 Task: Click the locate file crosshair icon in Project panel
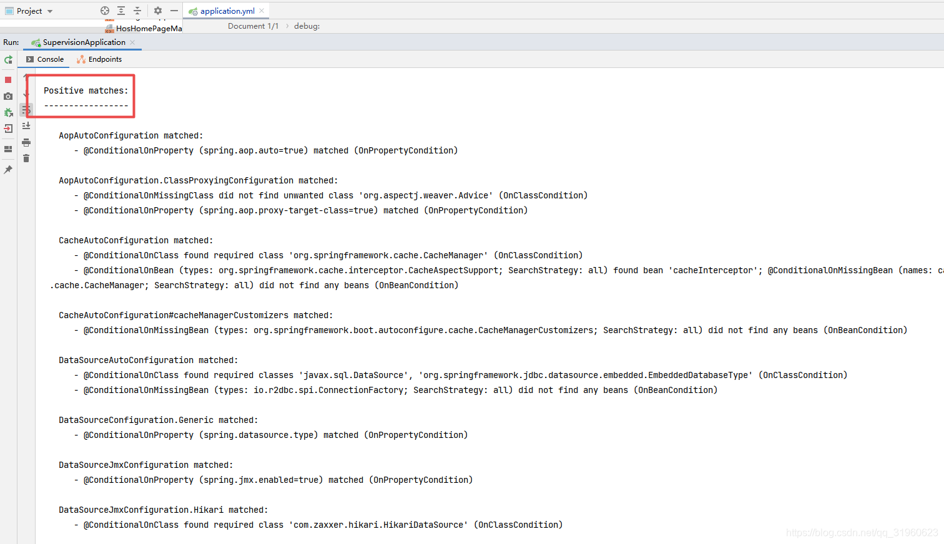[105, 11]
